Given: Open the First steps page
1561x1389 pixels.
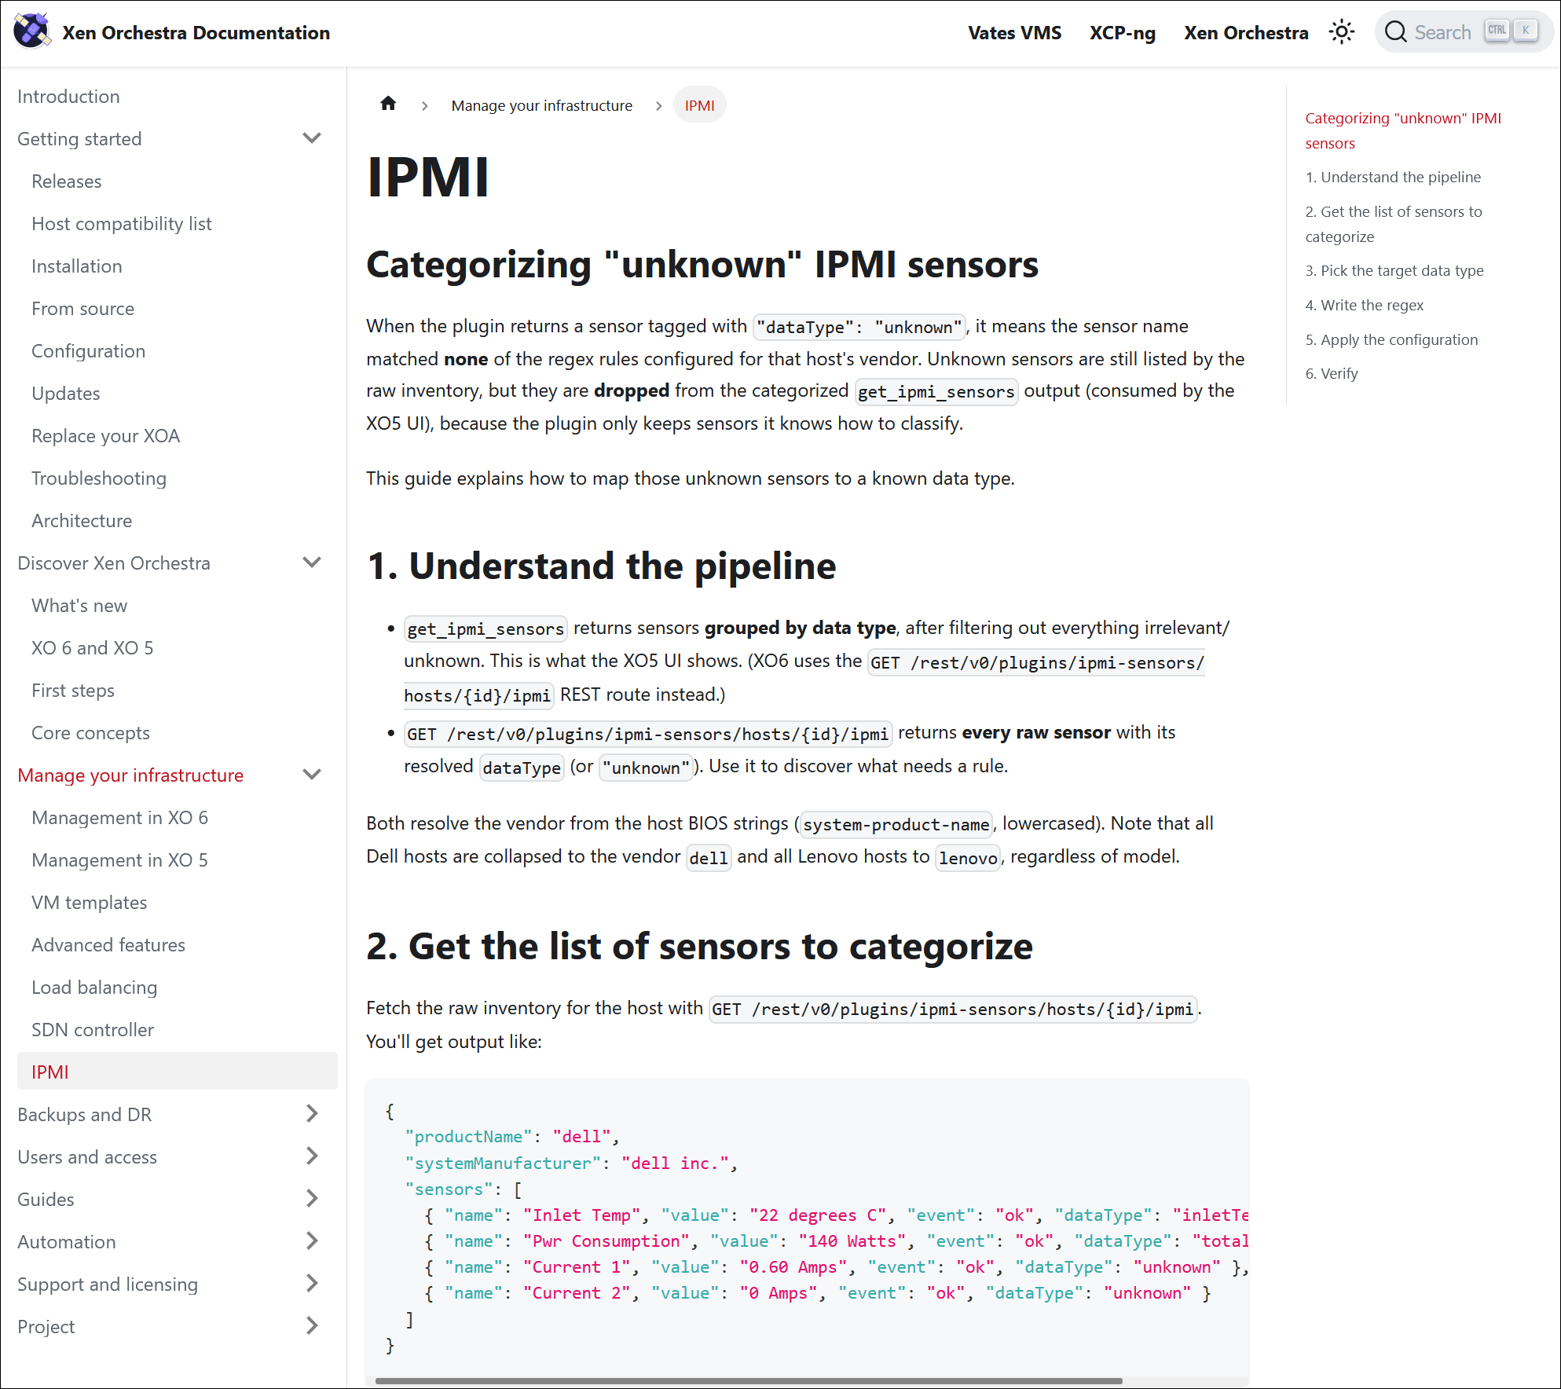Looking at the screenshot, I should click(x=73, y=691).
